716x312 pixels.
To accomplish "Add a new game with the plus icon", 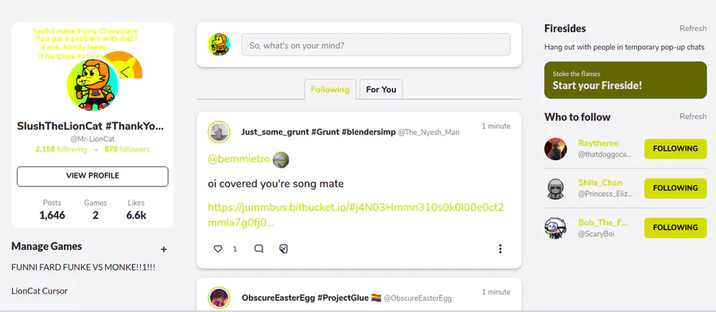I will [164, 249].
